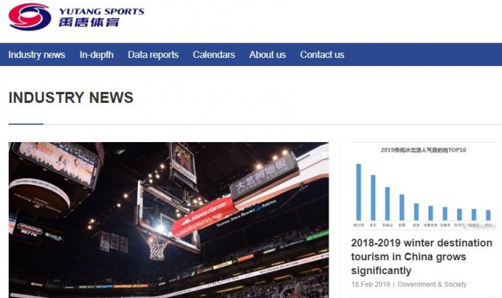Open the Industry news menu item
This screenshot has width=502, height=298.
36,54
